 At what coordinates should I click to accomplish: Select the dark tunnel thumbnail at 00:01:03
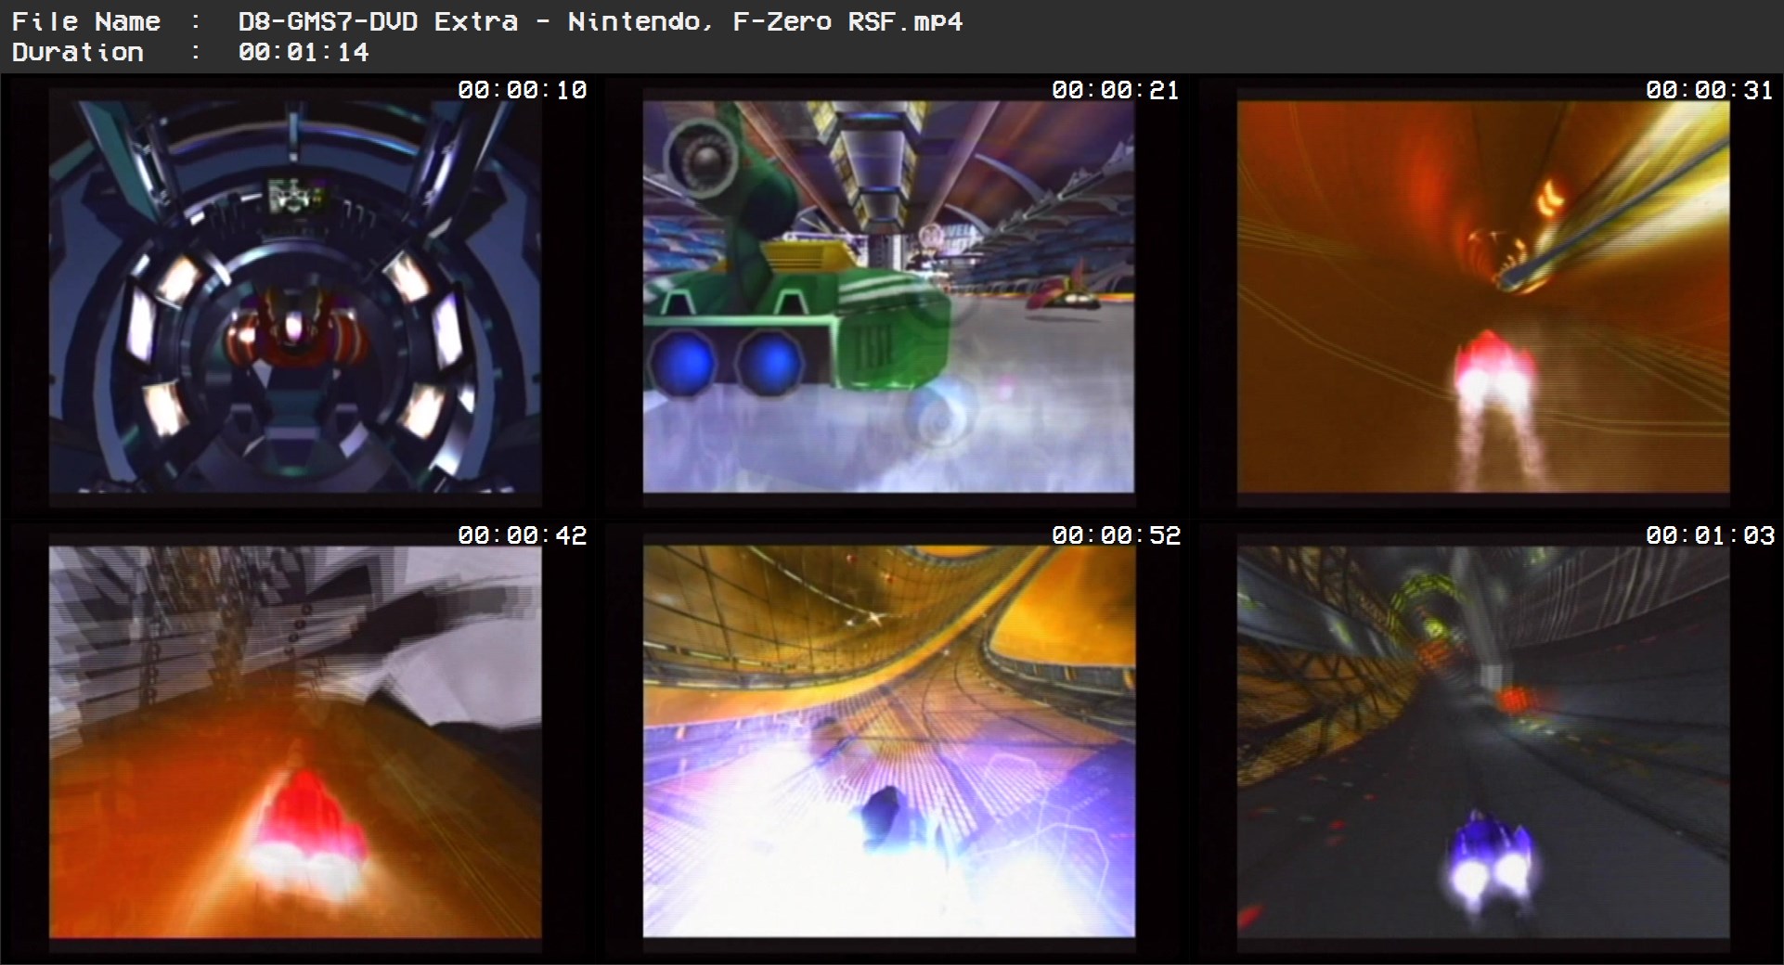(1482, 742)
